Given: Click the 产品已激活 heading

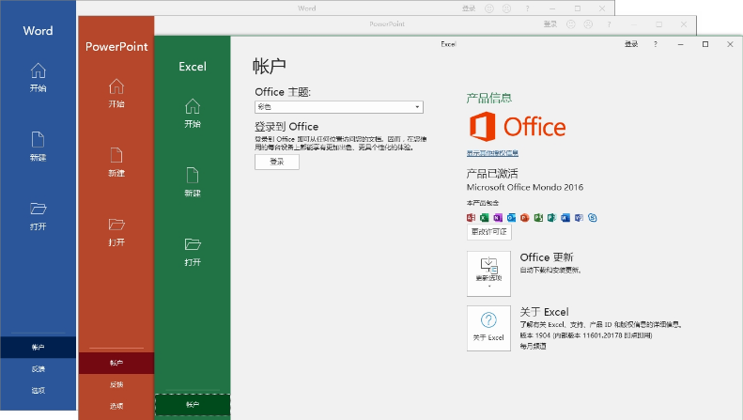Looking at the screenshot, I should [x=492, y=173].
